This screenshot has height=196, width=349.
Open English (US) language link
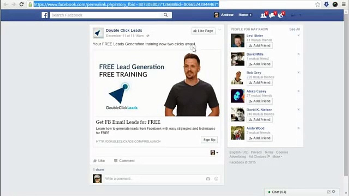239,152
